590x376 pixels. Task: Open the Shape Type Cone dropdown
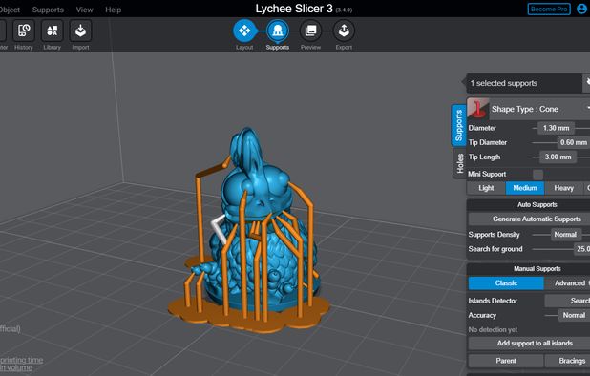539,109
